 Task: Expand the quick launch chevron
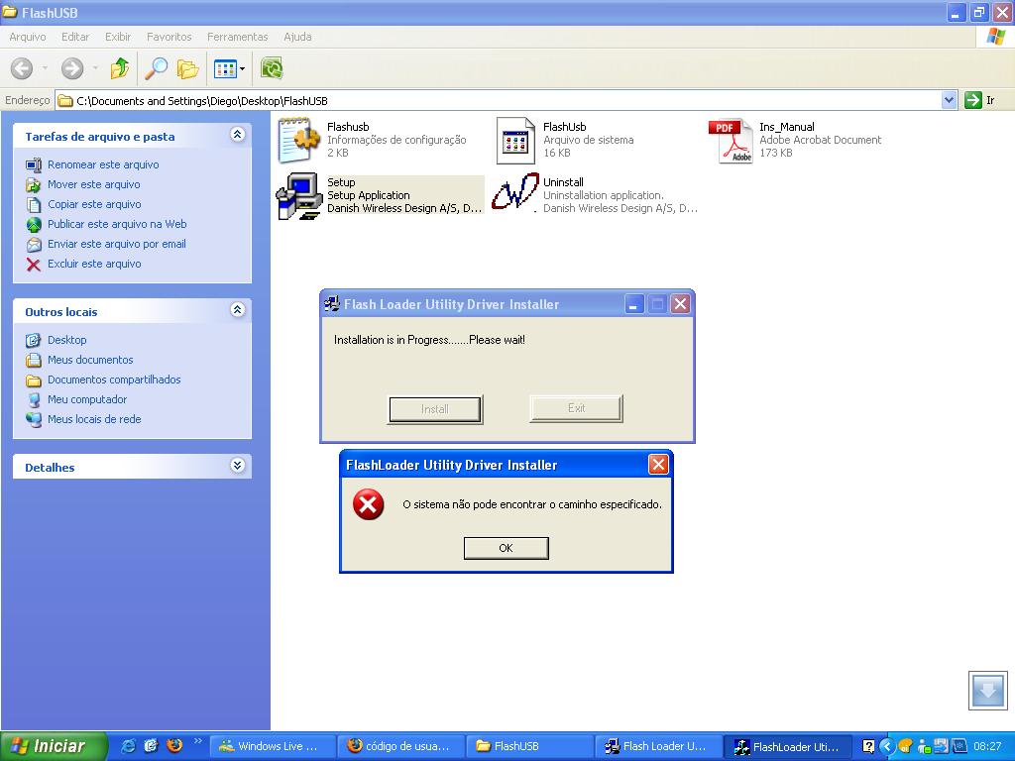coord(197,741)
